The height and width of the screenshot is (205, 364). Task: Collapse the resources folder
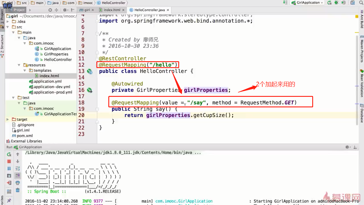19,65
